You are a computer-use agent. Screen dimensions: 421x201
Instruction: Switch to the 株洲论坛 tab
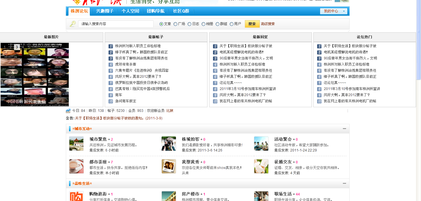click(79, 11)
